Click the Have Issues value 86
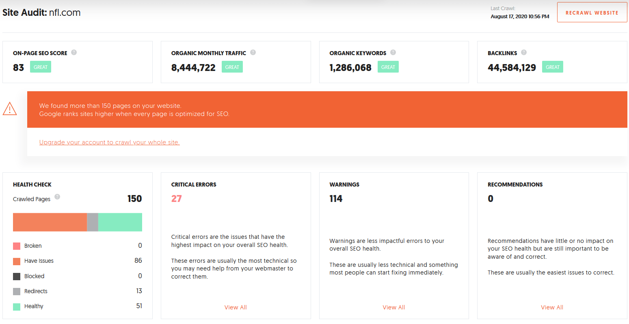 [x=138, y=261]
